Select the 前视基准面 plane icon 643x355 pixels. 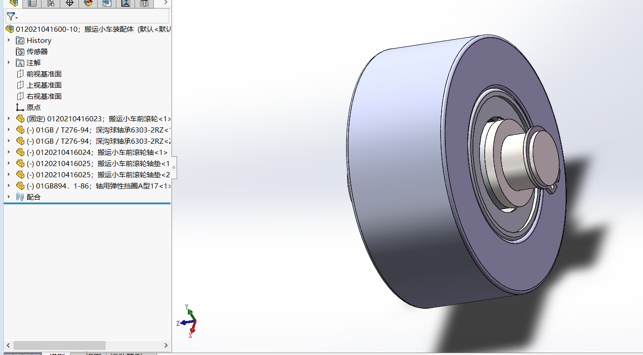(20, 74)
